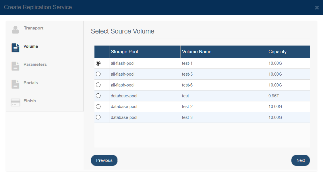Close the Create Replication Service dialog
Image resolution: width=323 pixels, height=177 pixels.
coord(317,8)
